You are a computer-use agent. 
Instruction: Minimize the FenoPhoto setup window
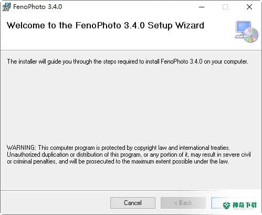[x=202, y=7]
